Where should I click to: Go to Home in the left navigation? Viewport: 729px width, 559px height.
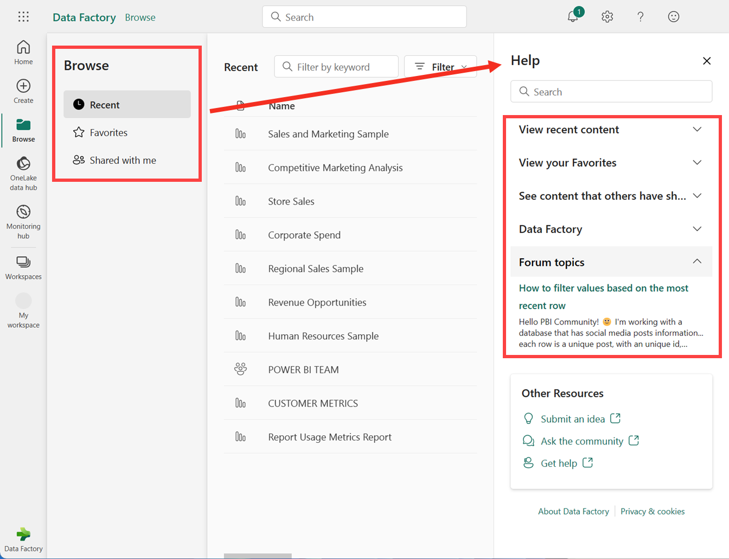click(23, 53)
